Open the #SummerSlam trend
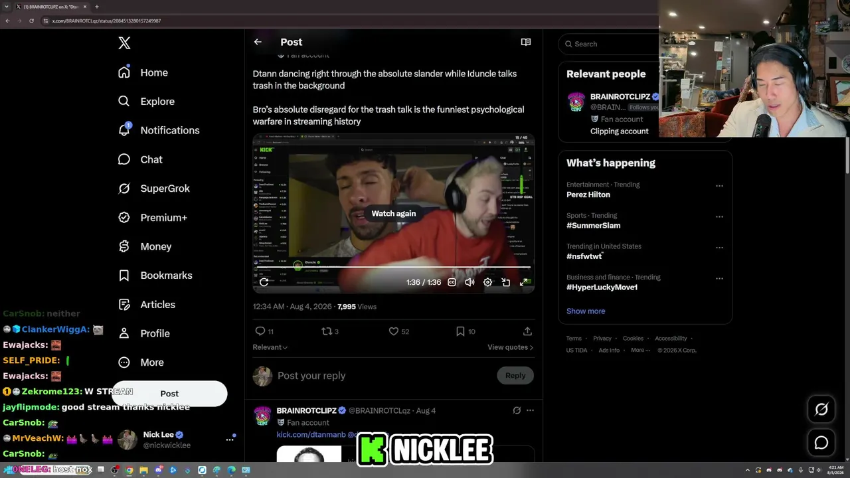 pyautogui.click(x=594, y=225)
